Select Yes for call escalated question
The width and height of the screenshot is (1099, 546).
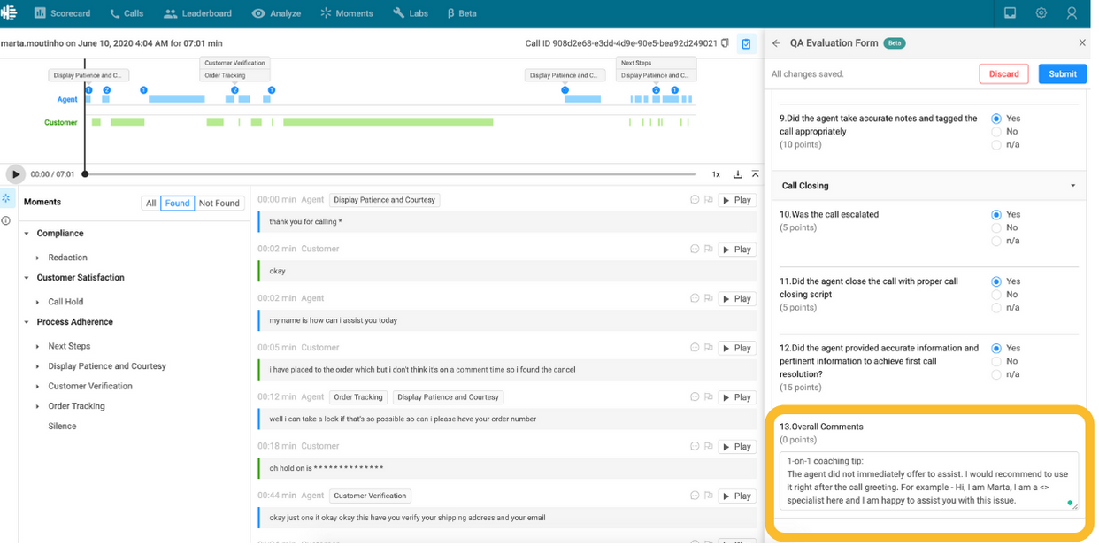tap(996, 215)
